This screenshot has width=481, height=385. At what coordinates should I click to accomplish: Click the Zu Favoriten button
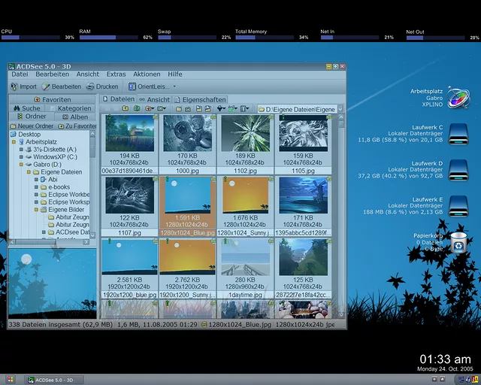[x=77, y=126]
